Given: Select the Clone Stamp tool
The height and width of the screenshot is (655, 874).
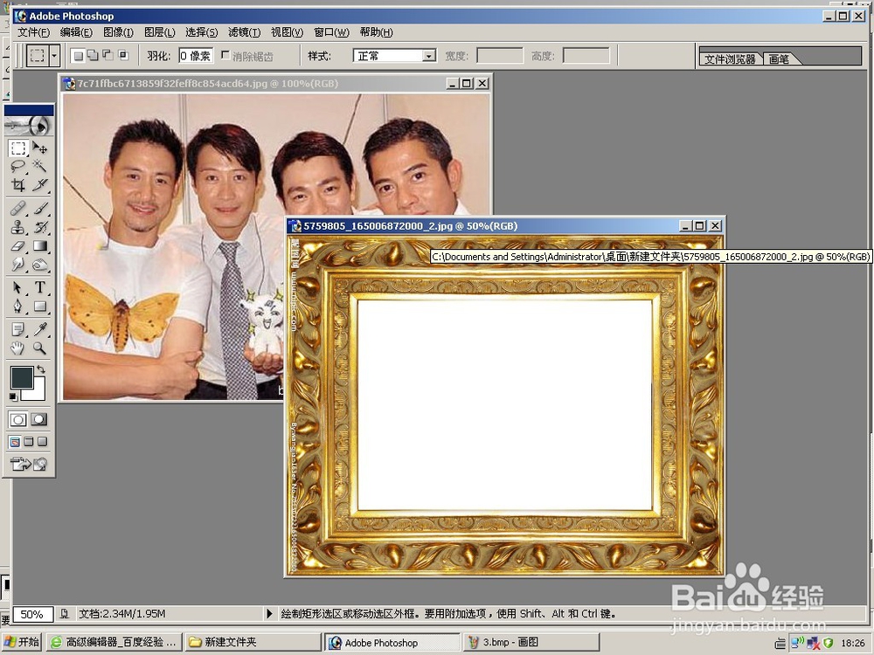Looking at the screenshot, I should (18, 227).
